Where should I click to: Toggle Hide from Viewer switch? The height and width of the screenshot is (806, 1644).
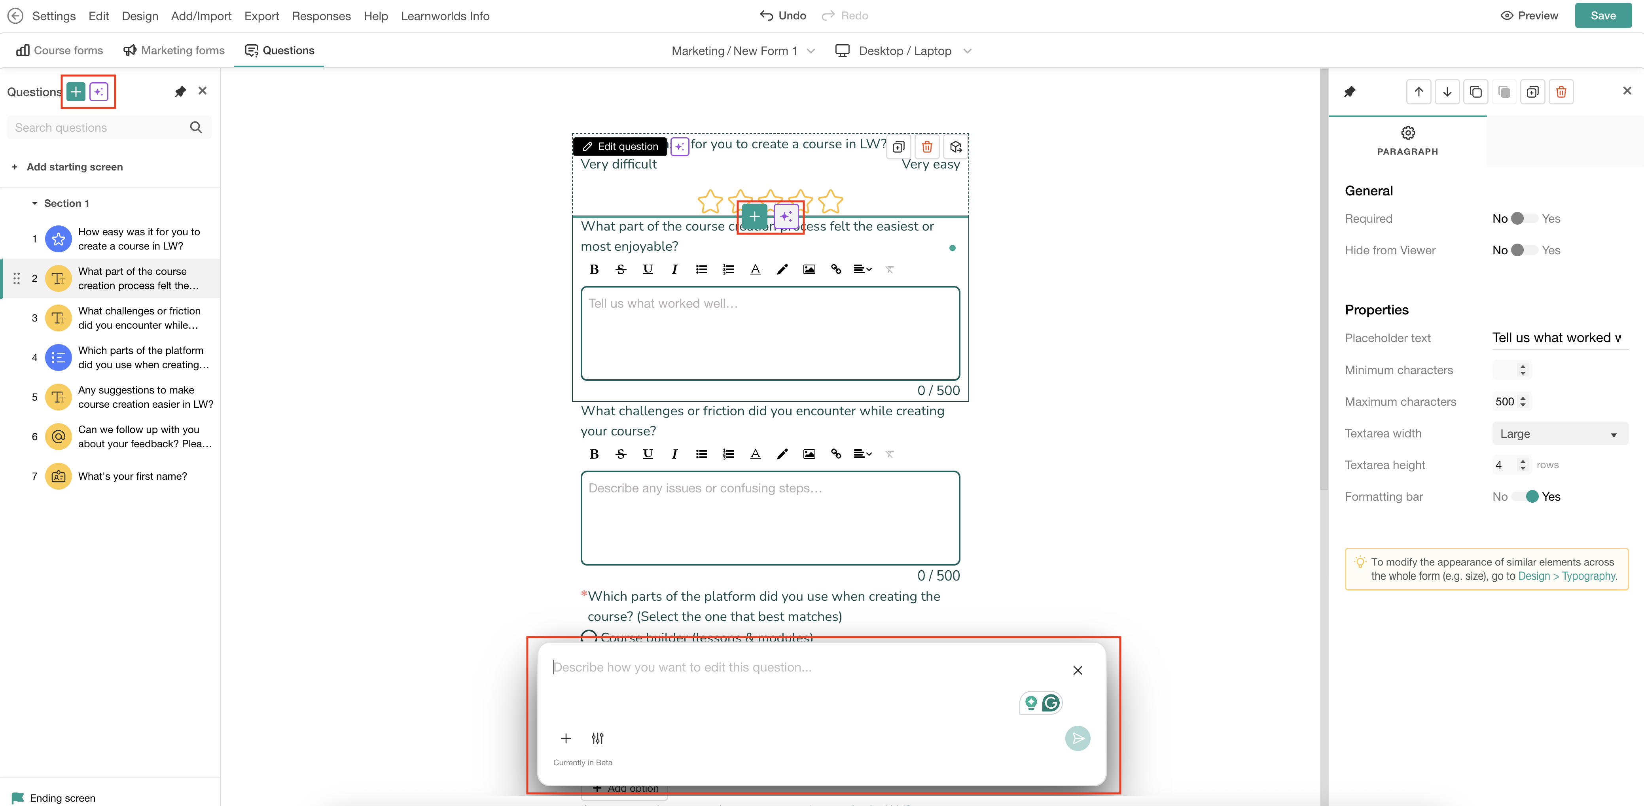(x=1525, y=250)
